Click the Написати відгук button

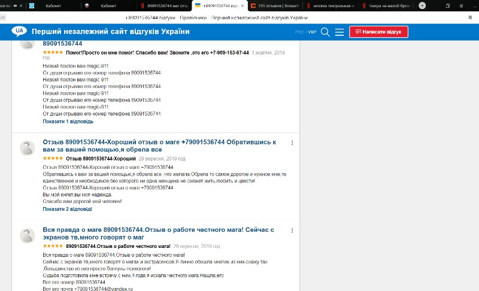[x=378, y=32]
